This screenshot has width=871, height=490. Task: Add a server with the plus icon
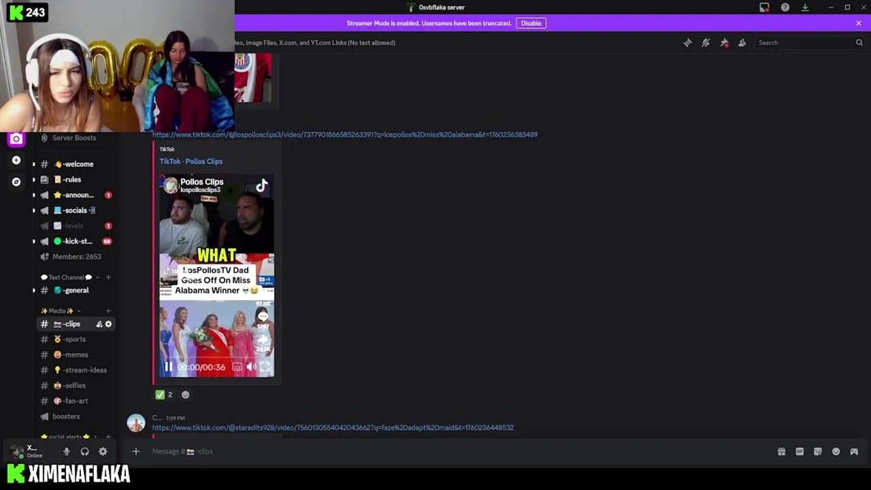(x=16, y=161)
